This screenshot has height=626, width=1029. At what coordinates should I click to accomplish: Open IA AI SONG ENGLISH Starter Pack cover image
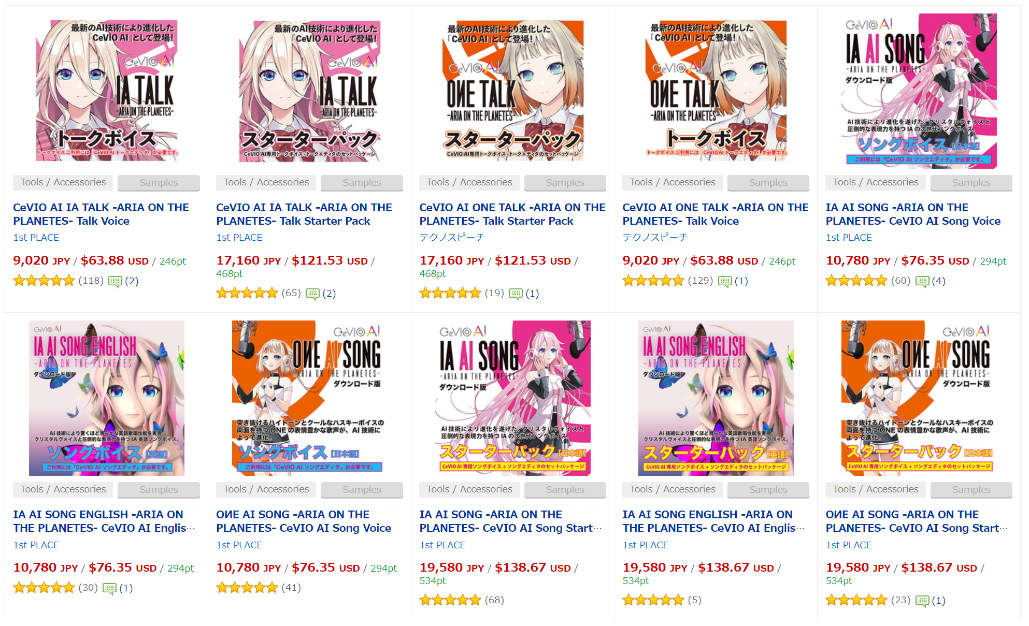[x=716, y=398]
